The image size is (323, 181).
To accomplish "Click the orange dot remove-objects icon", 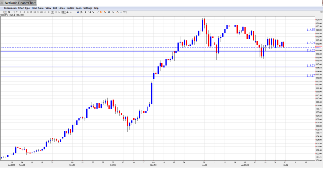I will pos(105,12).
